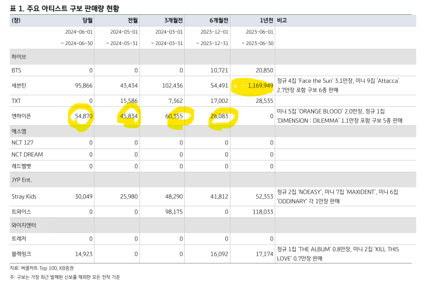
Task: Select the 'Stray Kids' row label
Action: pyautogui.click(x=24, y=196)
